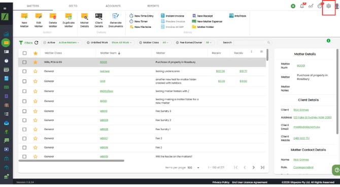
Task: Open the Privacy Policy footer link
Action: pos(221,182)
